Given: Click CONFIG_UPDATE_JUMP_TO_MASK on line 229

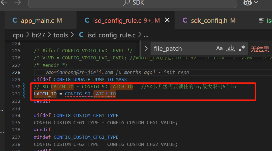Looking at the screenshot, I should (x=90, y=80).
